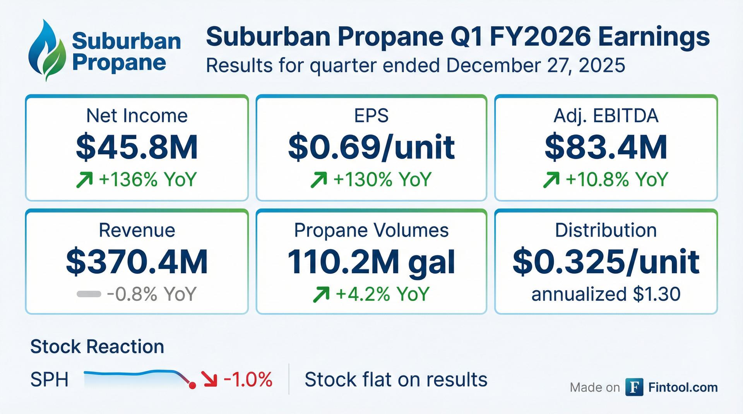743x414 pixels.
Task: Select the Adj. EBITDA $83.4M card
Action: 606,148
